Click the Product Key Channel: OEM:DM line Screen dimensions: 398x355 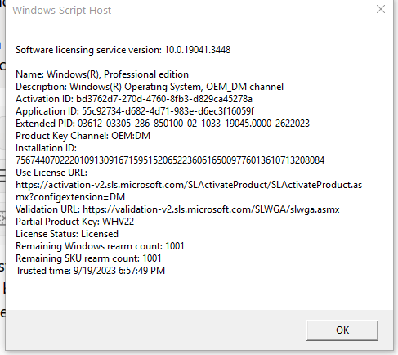(x=83, y=136)
